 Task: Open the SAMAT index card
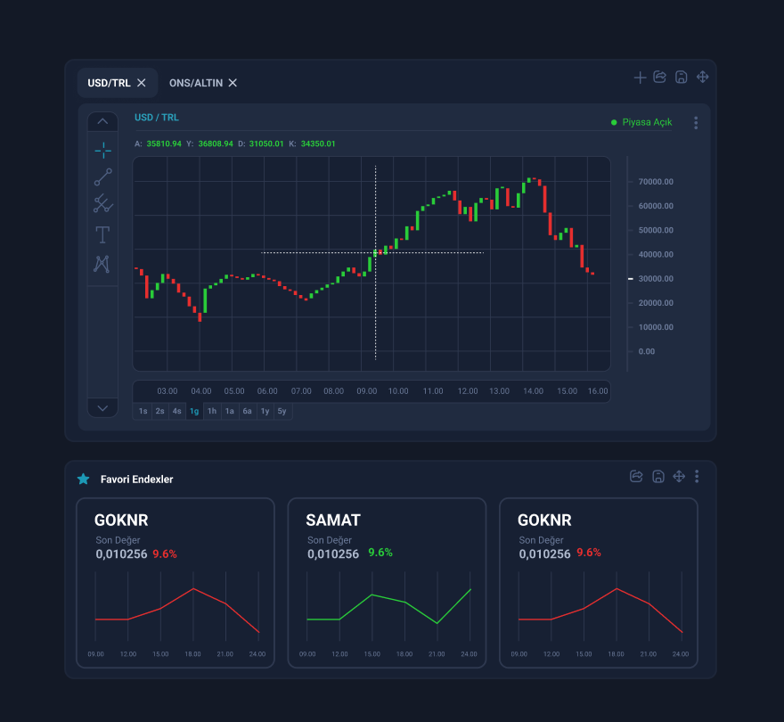[387, 583]
